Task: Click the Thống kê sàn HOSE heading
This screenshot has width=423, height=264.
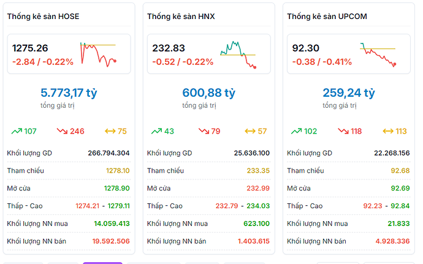Action: pyautogui.click(x=43, y=17)
